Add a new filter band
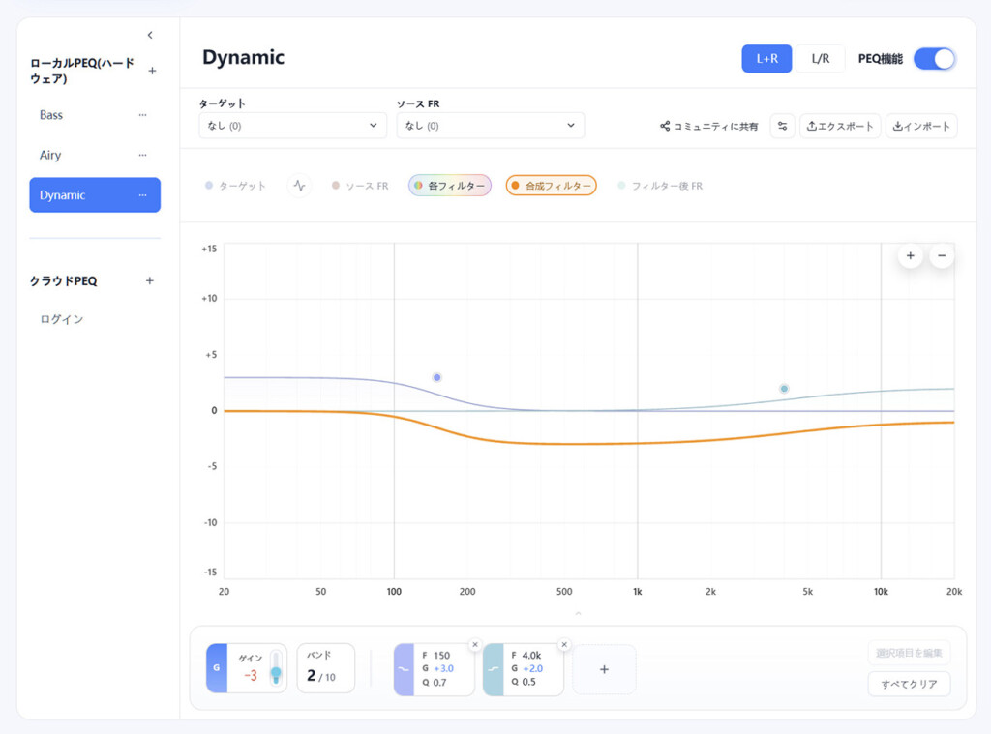Image resolution: width=991 pixels, height=734 pixels. tap(604, 669)
